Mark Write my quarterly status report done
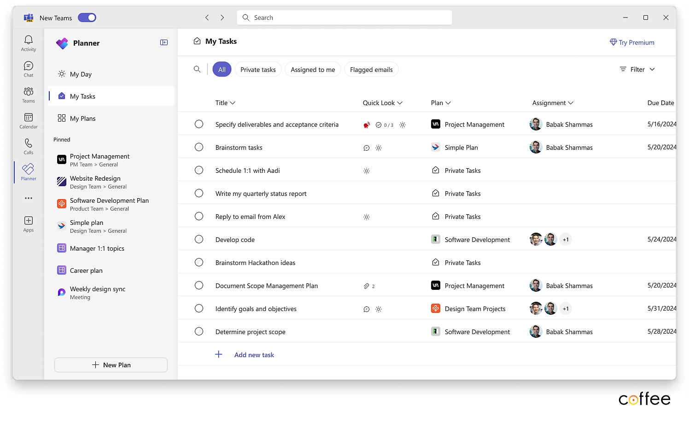The image size is (689, 423). [199, 193]
